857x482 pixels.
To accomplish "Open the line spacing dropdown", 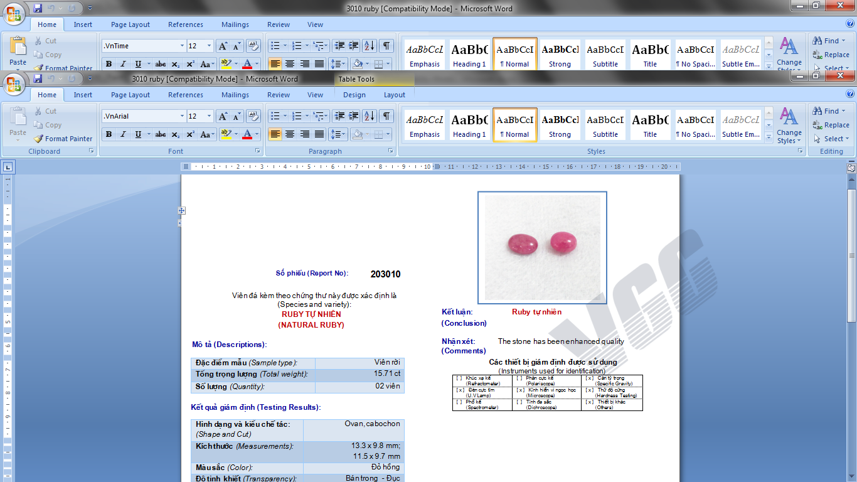I will pos(339,134).
